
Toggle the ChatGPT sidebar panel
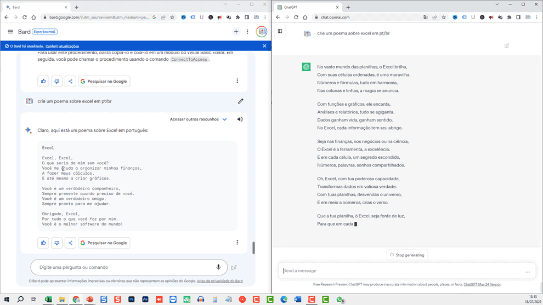280,31
